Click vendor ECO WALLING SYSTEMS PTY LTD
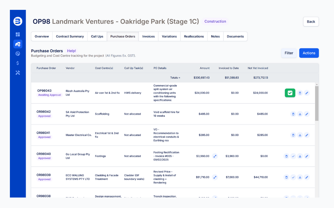This screenshot has height=208, width=334. click(78, 177)
